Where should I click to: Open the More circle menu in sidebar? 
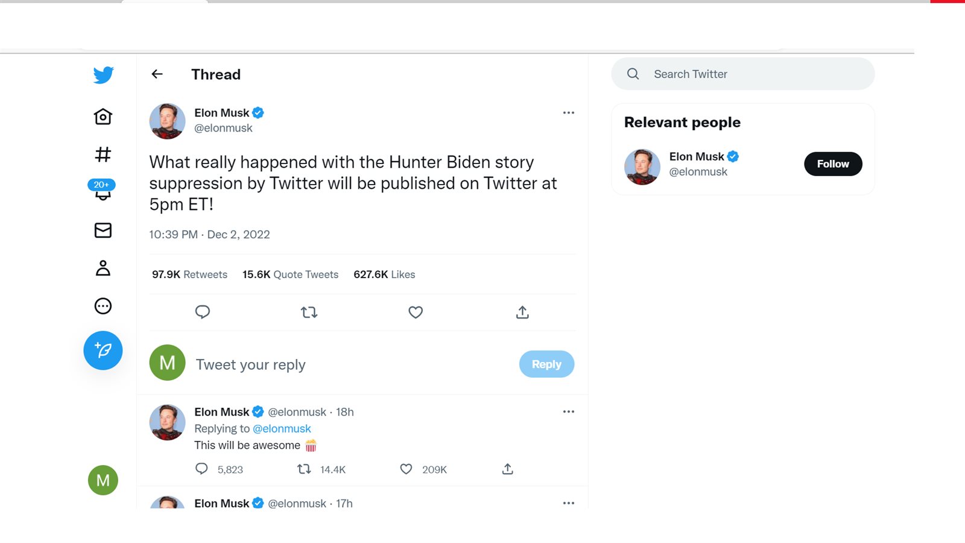(x=103, y=306)
